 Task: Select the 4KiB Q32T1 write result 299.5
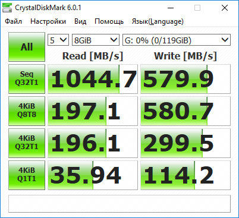pyautogui.click(x=185, y=143)
